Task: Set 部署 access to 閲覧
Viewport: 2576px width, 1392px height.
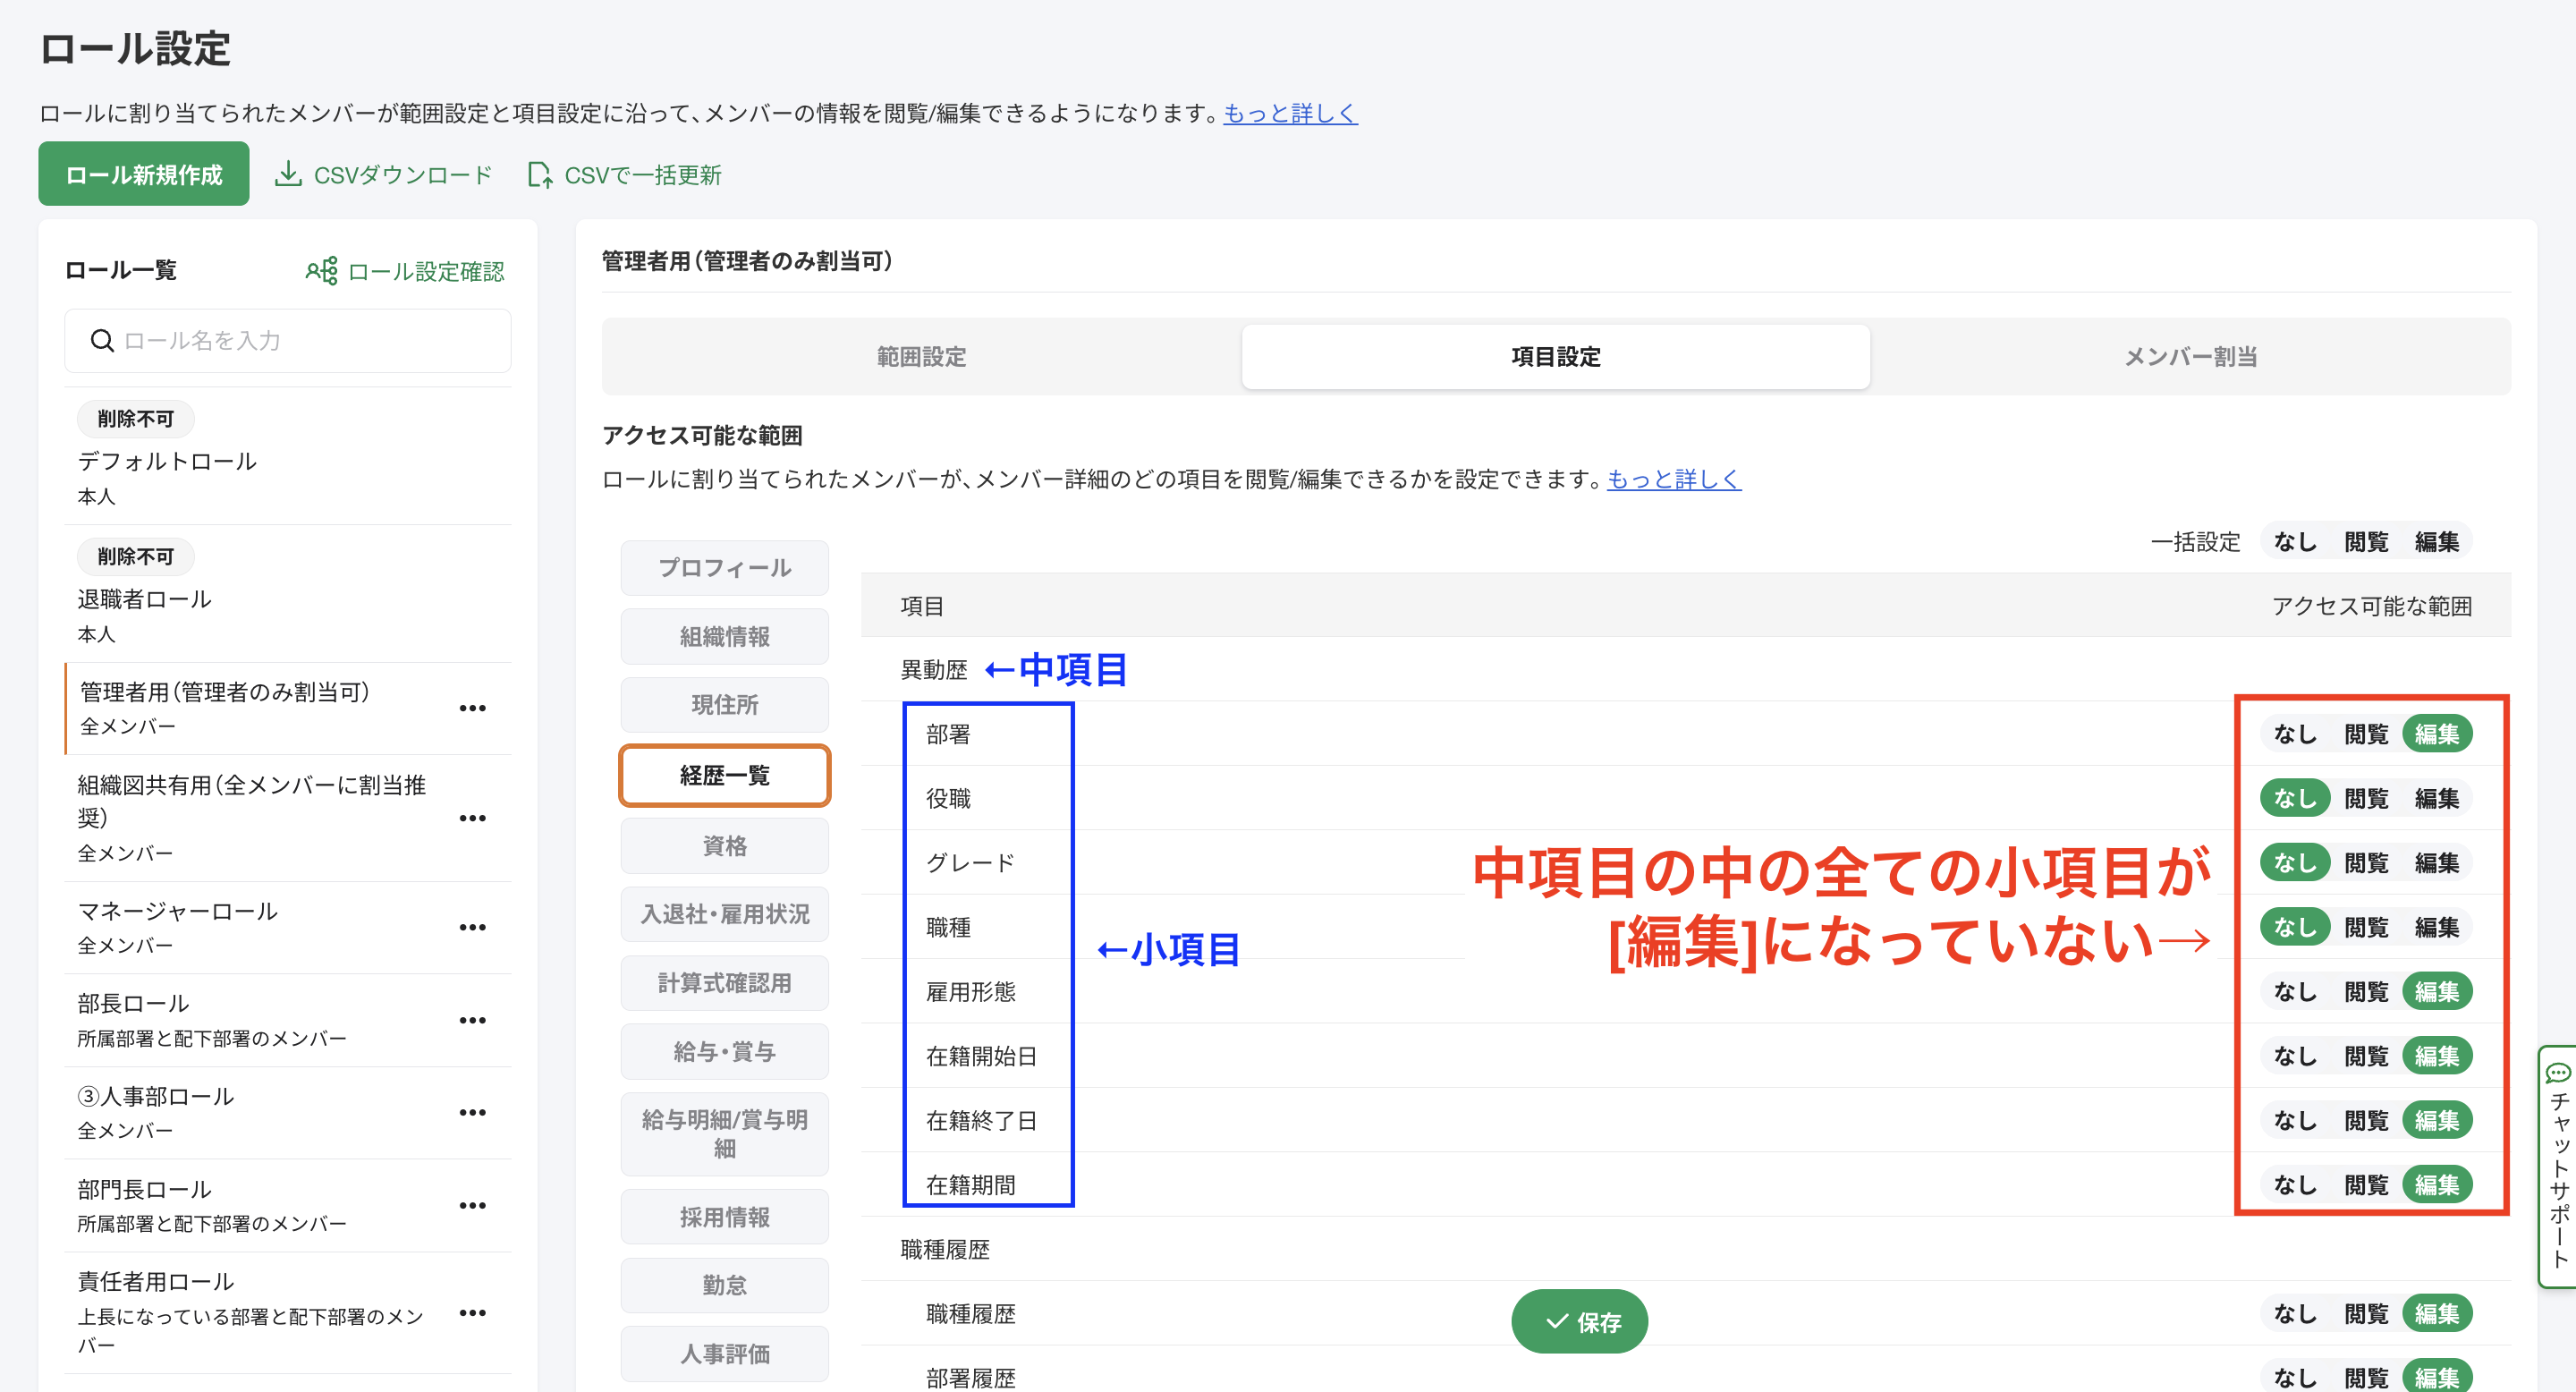Action: pyautogui.click(x=2368, y=733)
